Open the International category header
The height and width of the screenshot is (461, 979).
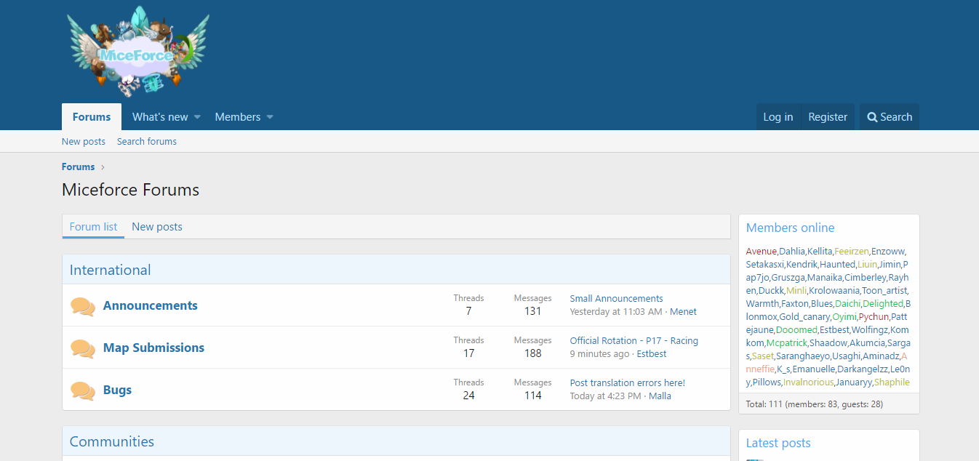point(110,270)
